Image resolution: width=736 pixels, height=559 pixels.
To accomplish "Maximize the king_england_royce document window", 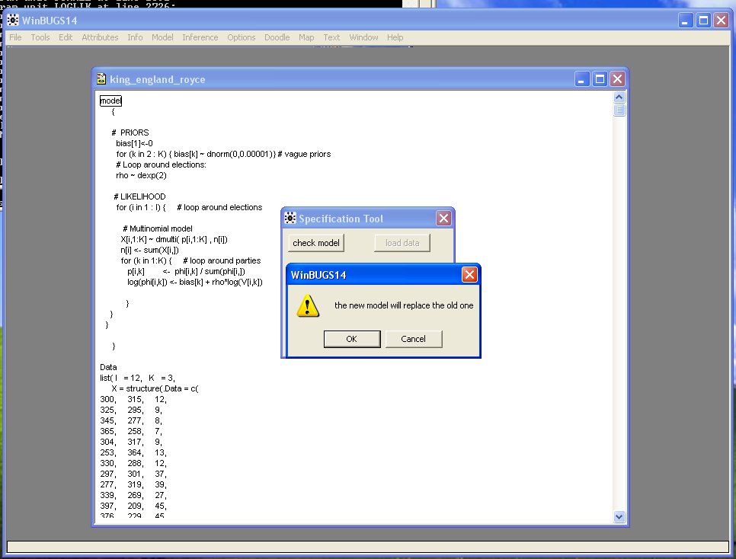I will point(600,78).
